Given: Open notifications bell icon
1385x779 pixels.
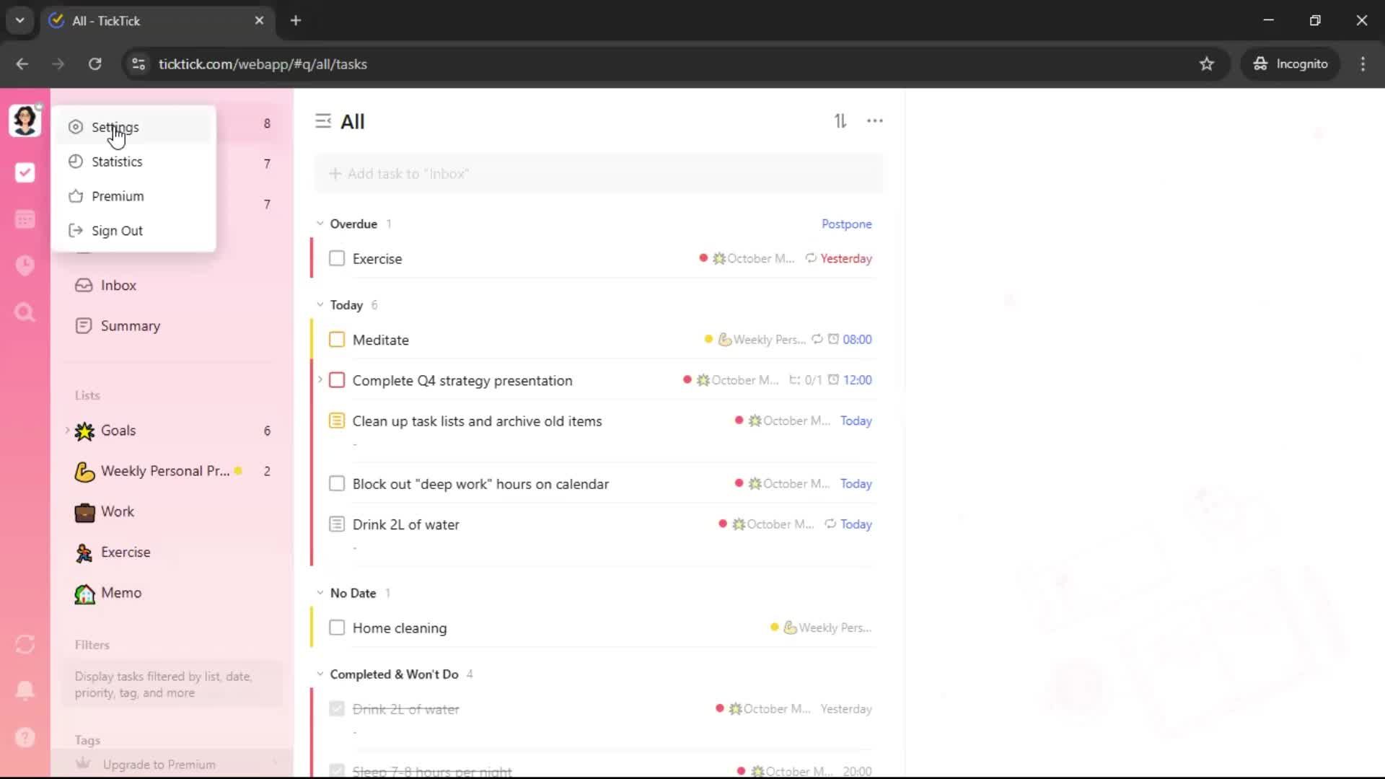Looking at the screenshot, I should (25, 690).
